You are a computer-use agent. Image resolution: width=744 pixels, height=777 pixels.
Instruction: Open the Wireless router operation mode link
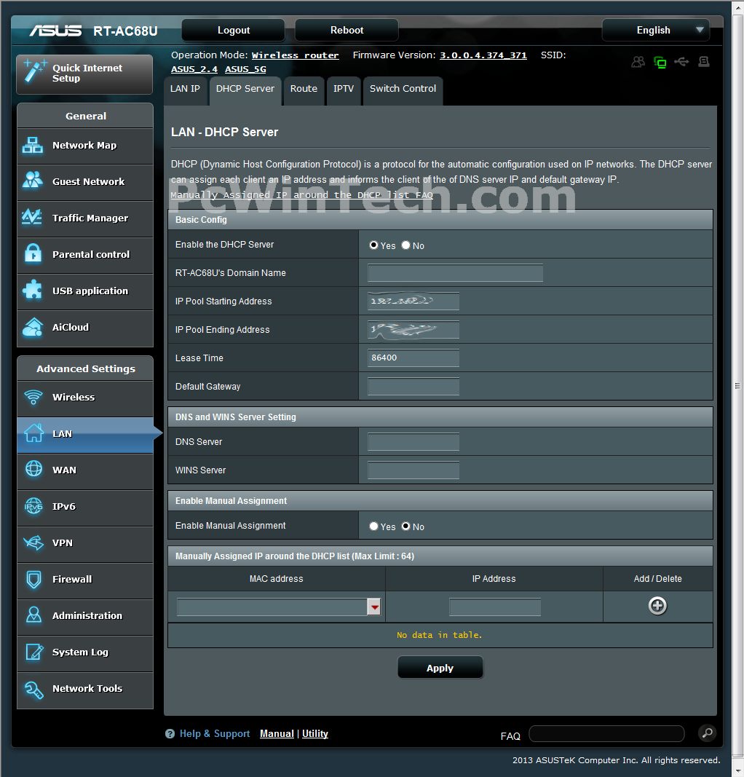[296, 55]
